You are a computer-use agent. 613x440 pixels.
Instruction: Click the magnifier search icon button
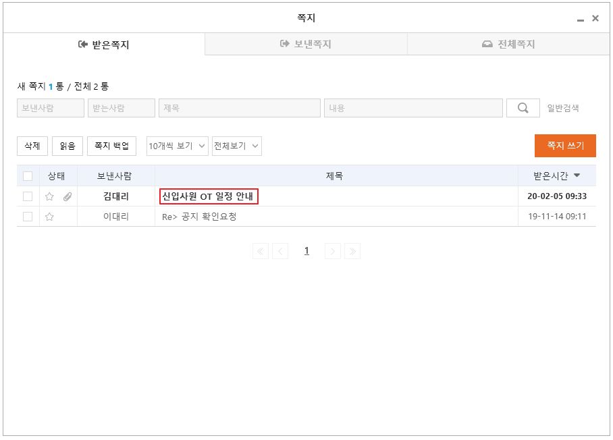coord(523,108)
